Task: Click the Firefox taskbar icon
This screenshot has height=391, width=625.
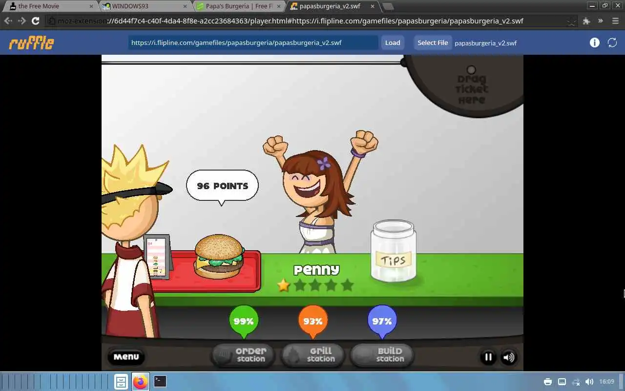Action: click(x=141, y=382)
